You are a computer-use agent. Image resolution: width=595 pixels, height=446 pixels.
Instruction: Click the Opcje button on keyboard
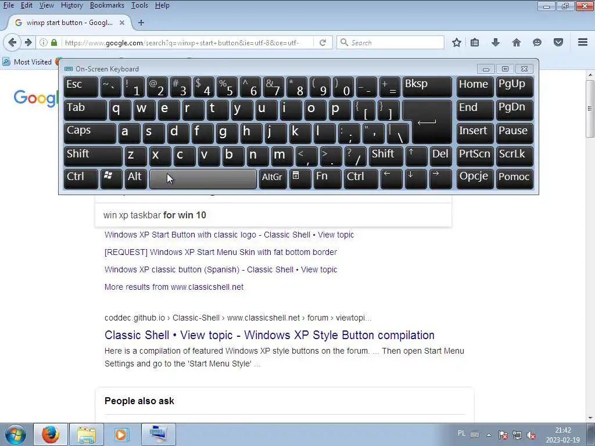[475, 179]
